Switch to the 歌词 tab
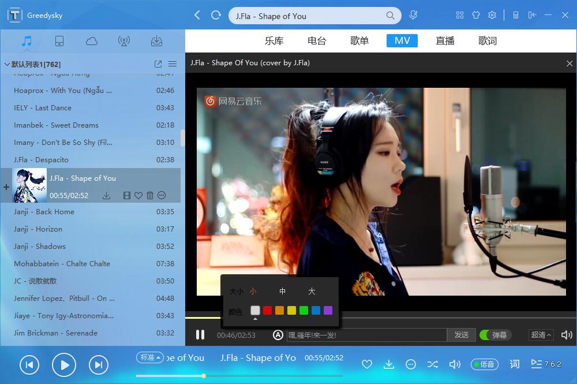The height and width of the screenshot is (384, 577). (x=488, y=41)
